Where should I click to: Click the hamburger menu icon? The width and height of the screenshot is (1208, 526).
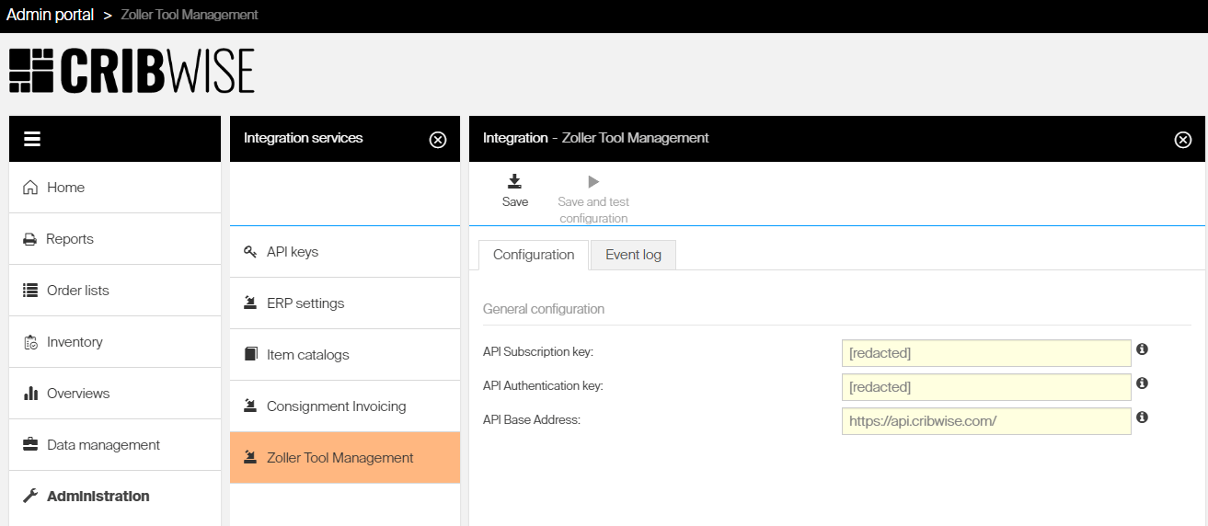tap(32, 139)
